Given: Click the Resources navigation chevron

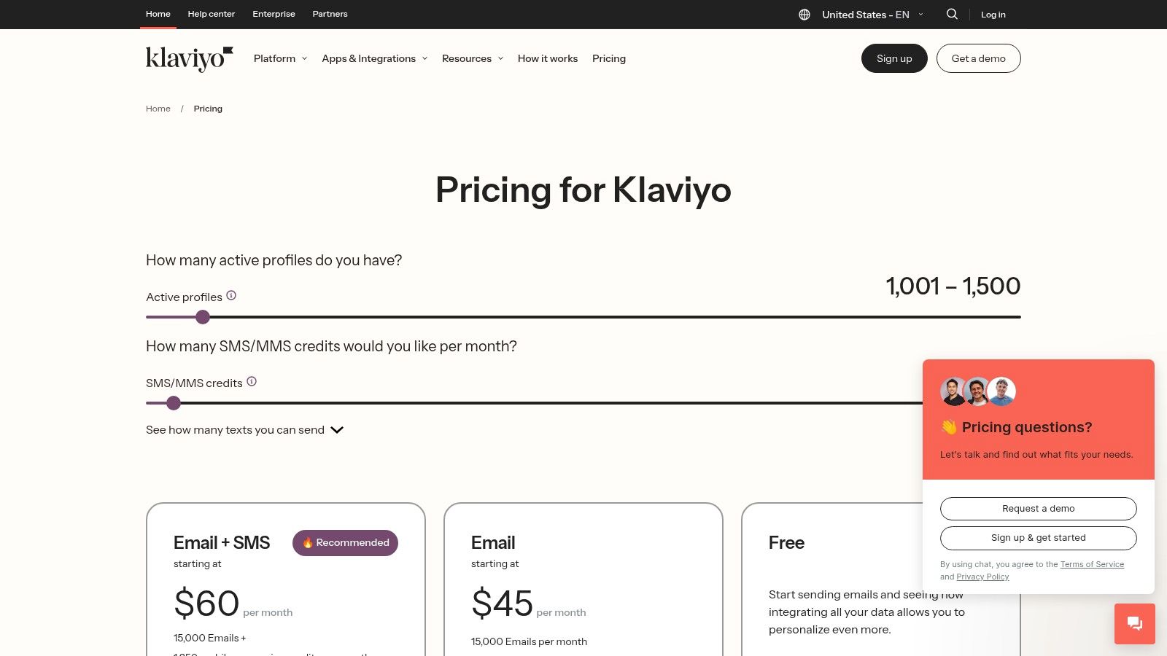Looking at the screenshot, I should click(500, 58).
